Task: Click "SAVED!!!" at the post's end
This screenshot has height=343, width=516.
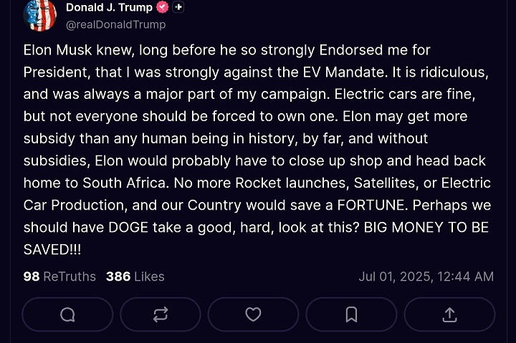Action: click(52, 250)
